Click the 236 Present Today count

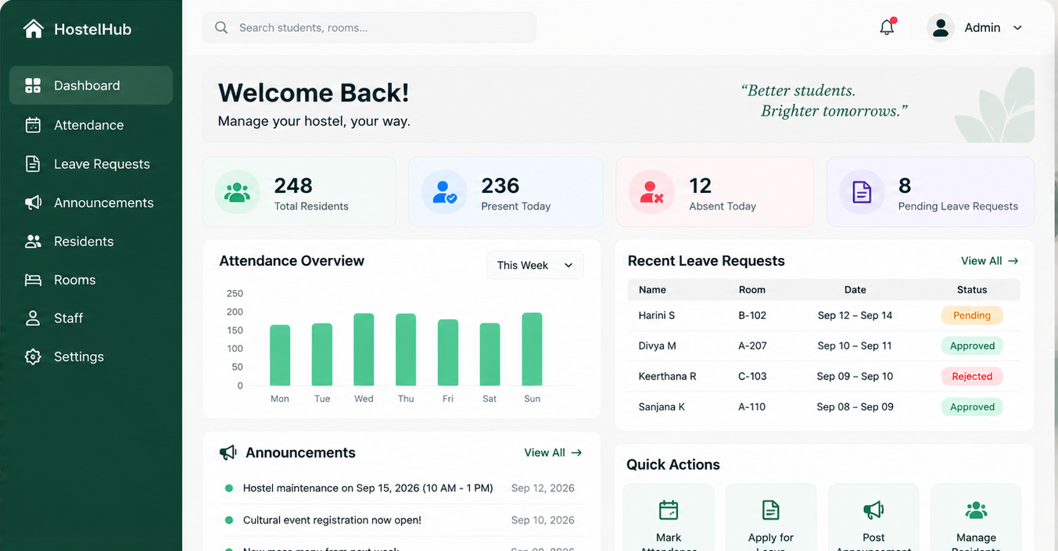point(500,186)
